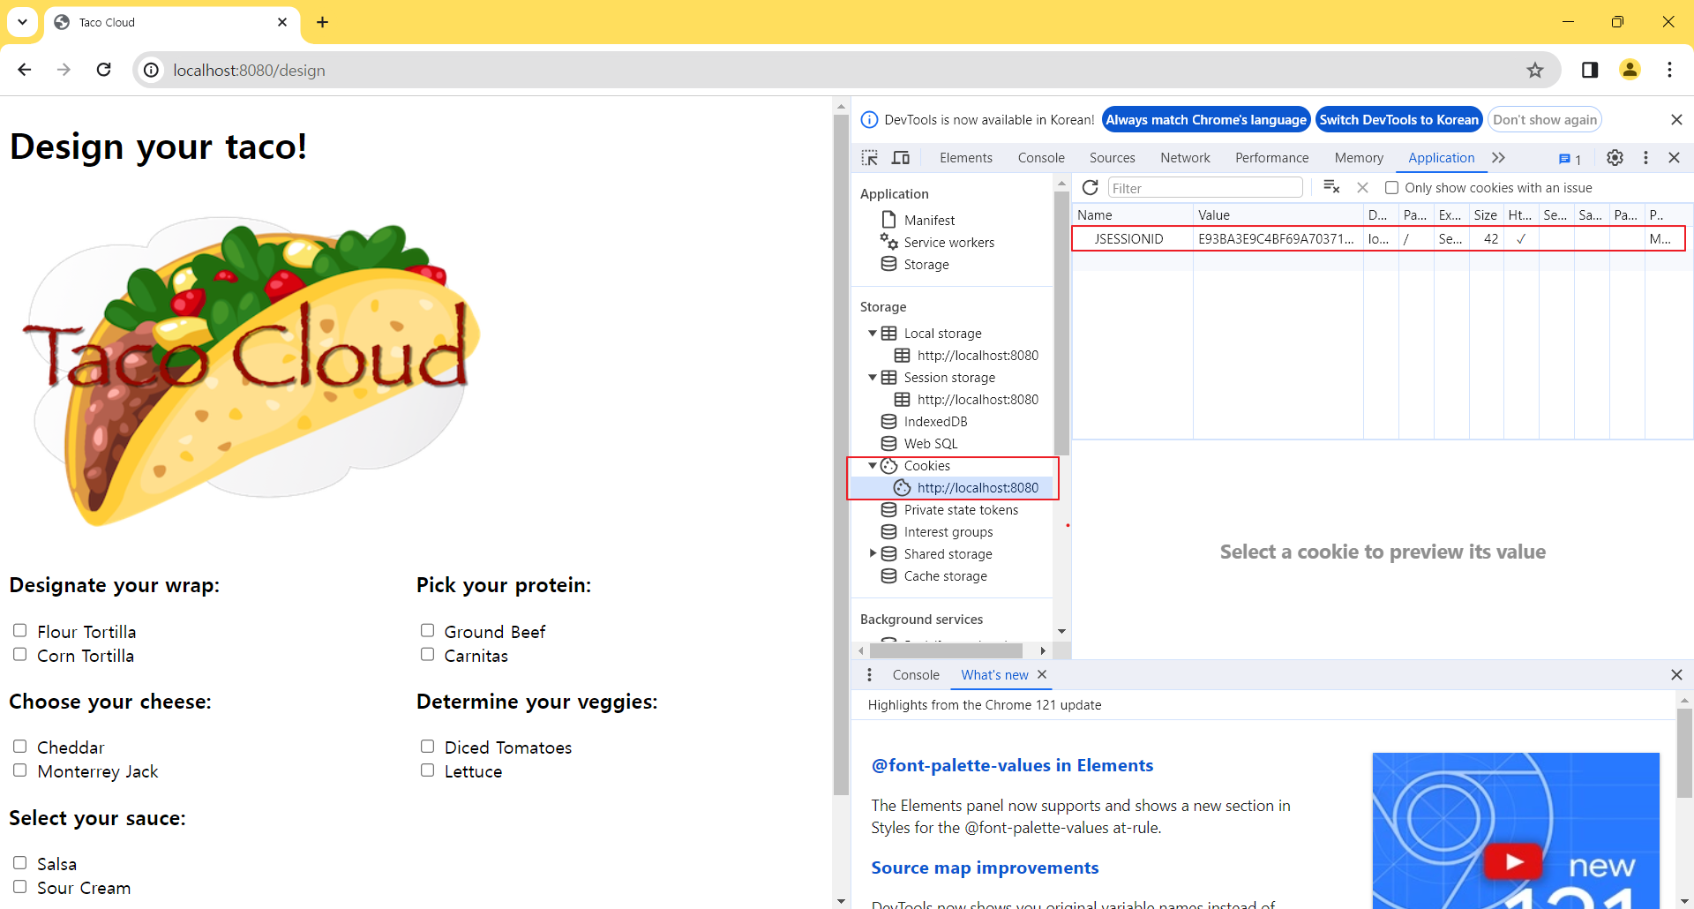1694x909 pixels.
Task: Click the sidebar horizontal scrollbar
Action: click(946, 650)
